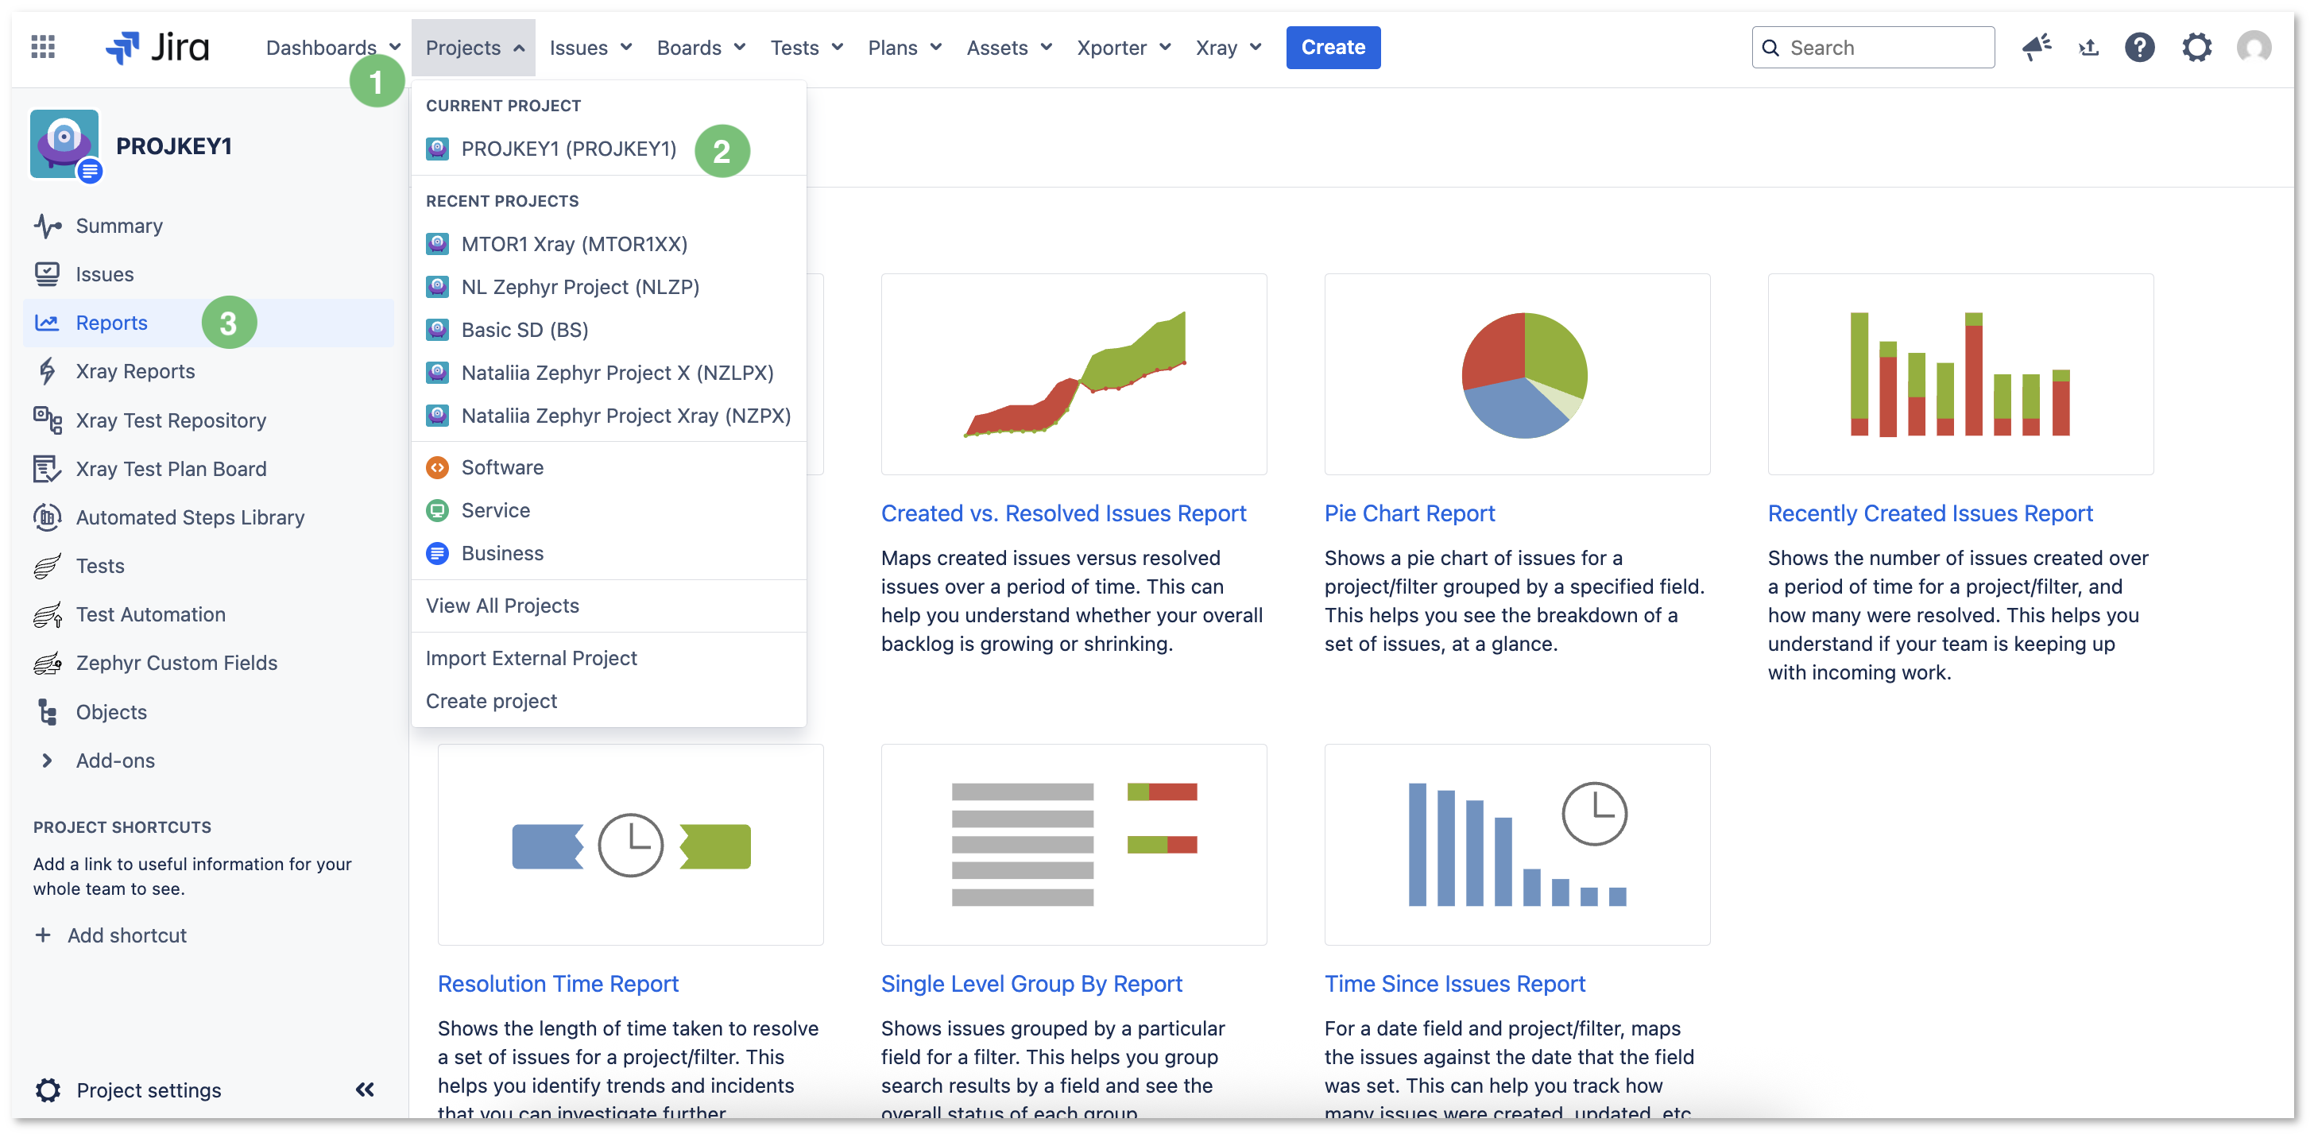Open the user profile avatar

point(2254,47)
